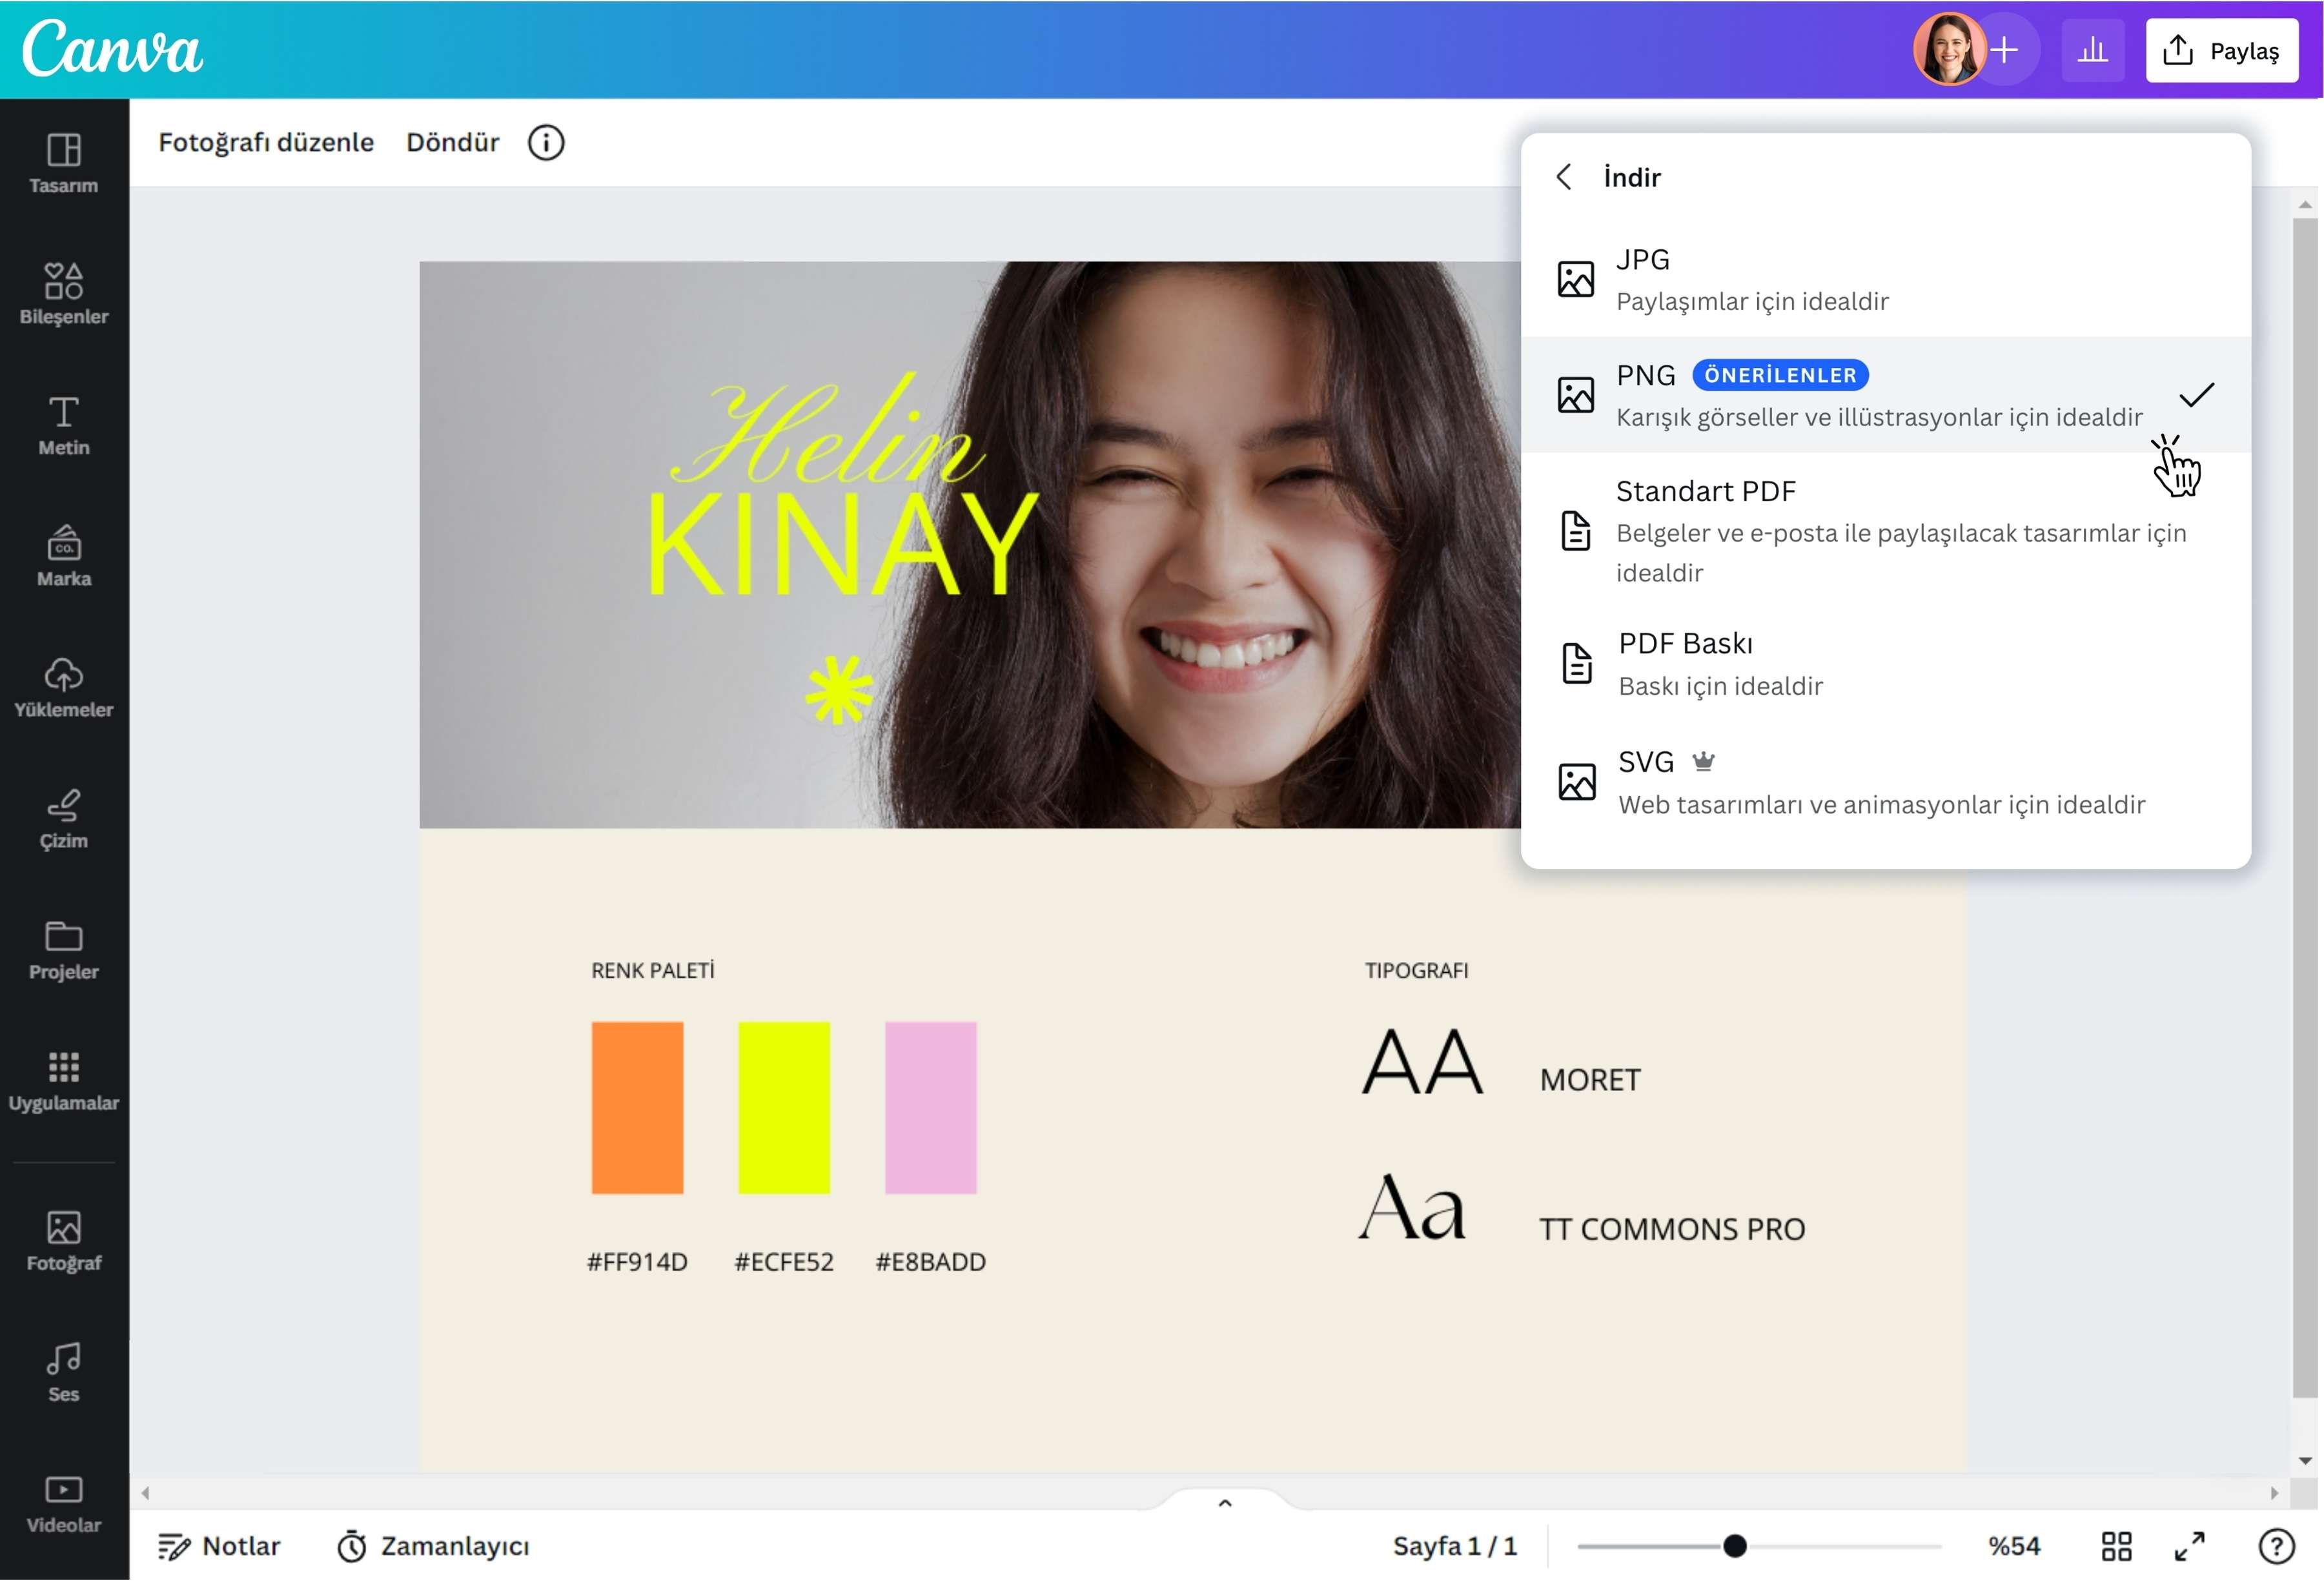Click the zoom slider handle
2324x1581 pixels.
tap(1735, 1546)
